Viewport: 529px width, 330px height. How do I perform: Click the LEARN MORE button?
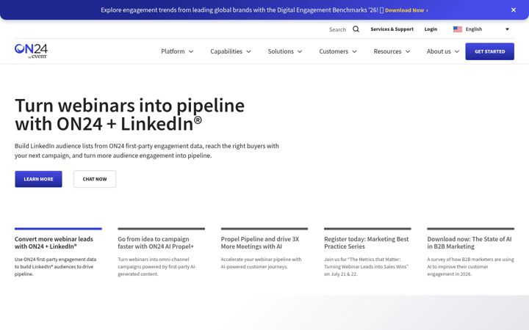point(38,179)
